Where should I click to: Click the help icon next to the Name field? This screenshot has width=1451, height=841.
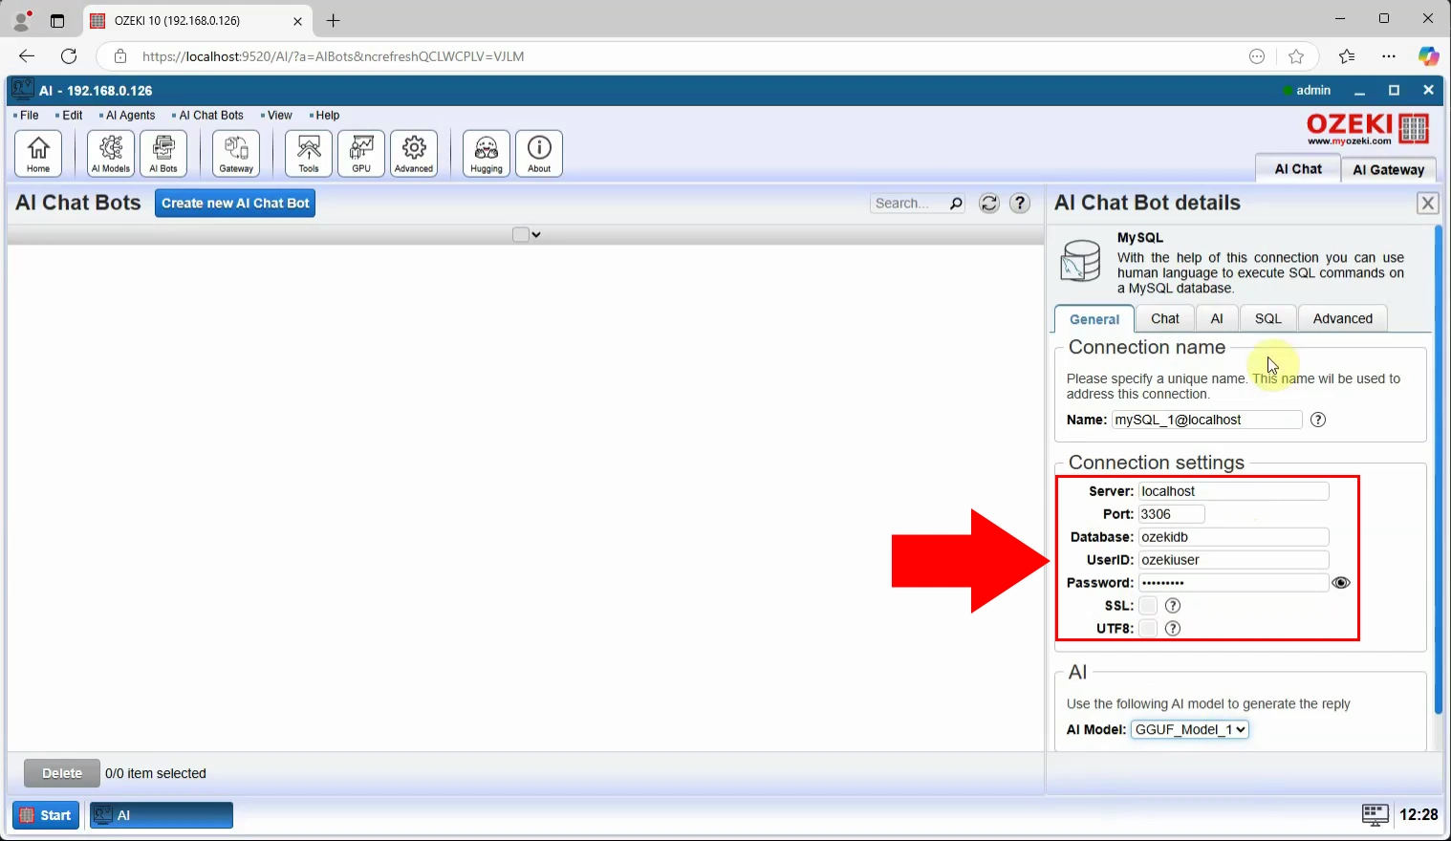click(1318, 420)
